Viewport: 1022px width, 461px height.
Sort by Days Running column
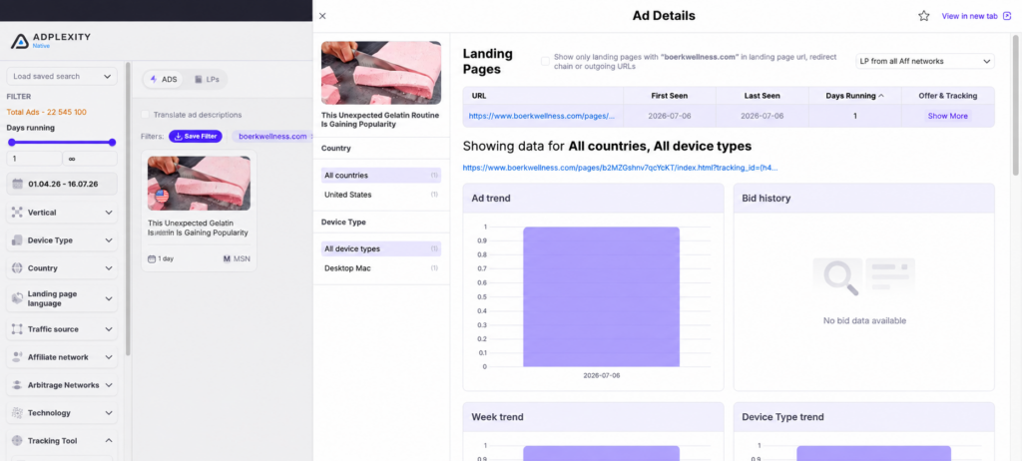click(854, 96)
